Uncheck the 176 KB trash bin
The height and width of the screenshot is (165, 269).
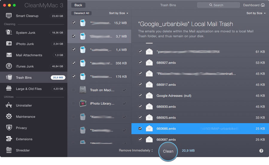pyautogui.click(x=74, y=76)
